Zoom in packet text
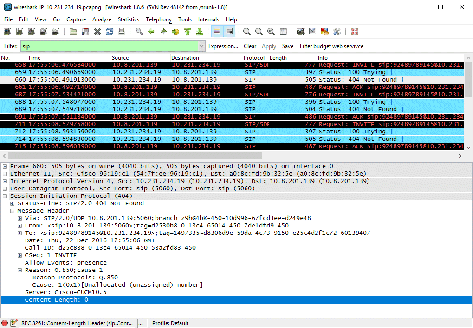This screenshot has height=328, width=473. [x=247, y=32]
